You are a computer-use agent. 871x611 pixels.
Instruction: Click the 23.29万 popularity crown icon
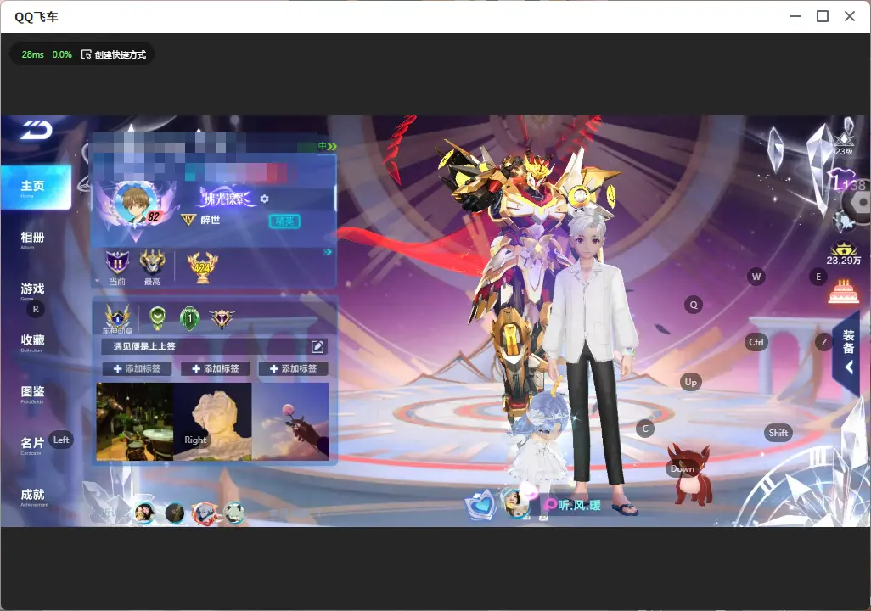point(843,254)
